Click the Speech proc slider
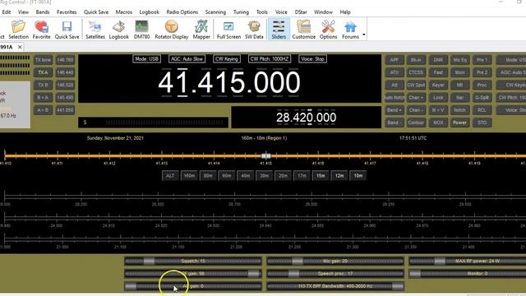This screenshot has height=296, width=526. tap(335, 274)
